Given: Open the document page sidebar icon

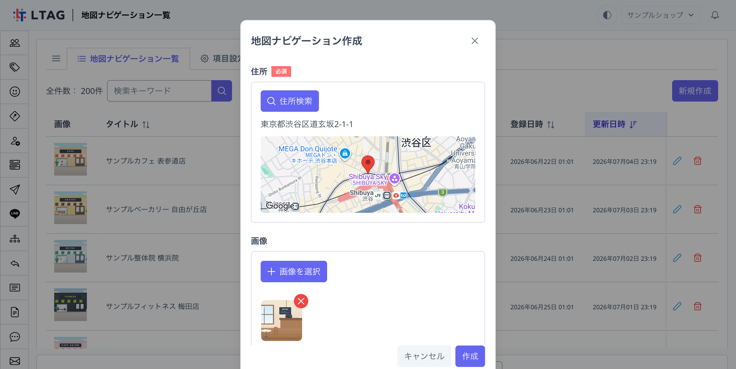Looking at the screenshot, I should click(15, 312).
